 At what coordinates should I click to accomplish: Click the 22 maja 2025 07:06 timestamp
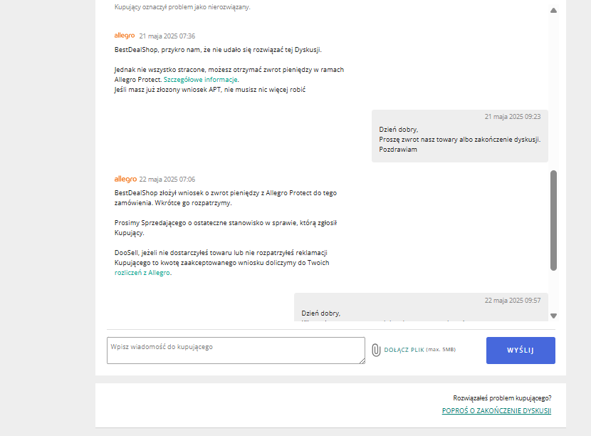point(167,180)
